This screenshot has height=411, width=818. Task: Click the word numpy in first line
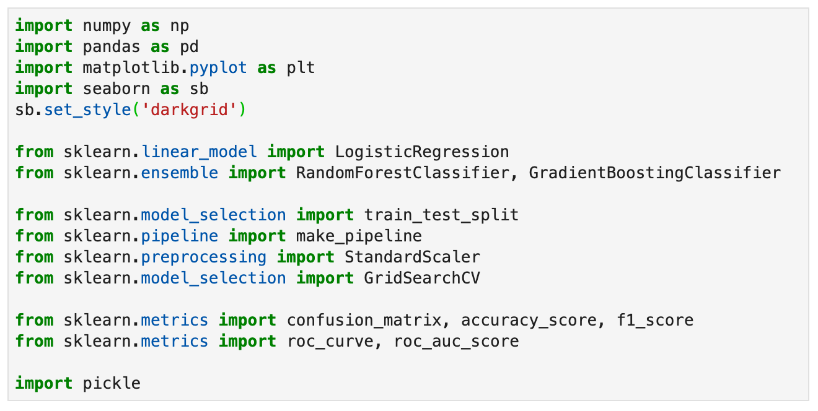click(x=107, y=25)
